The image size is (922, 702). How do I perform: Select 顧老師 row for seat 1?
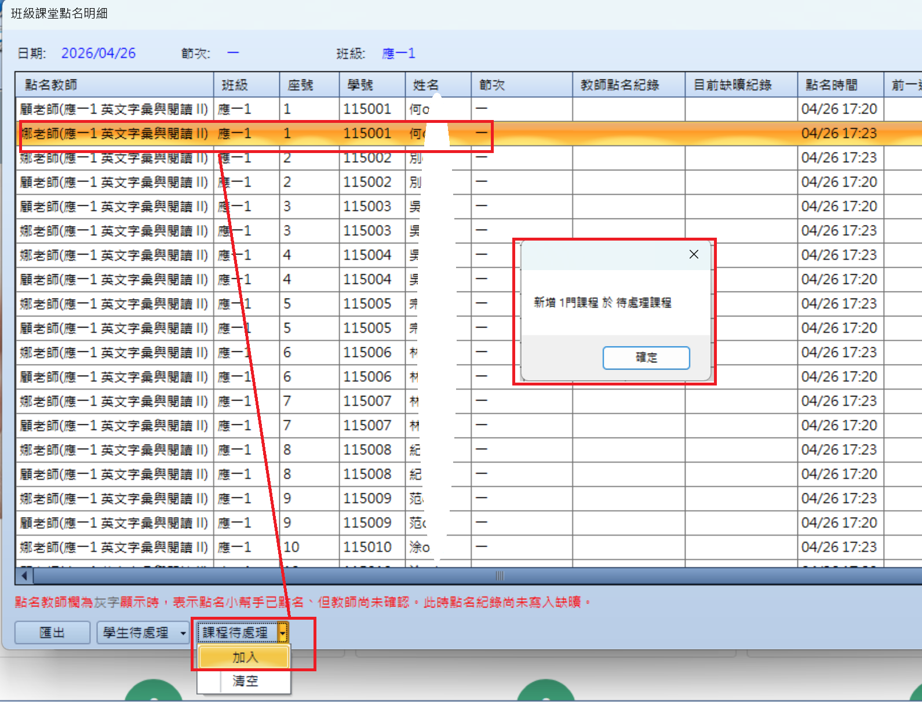tap(468, 109)
